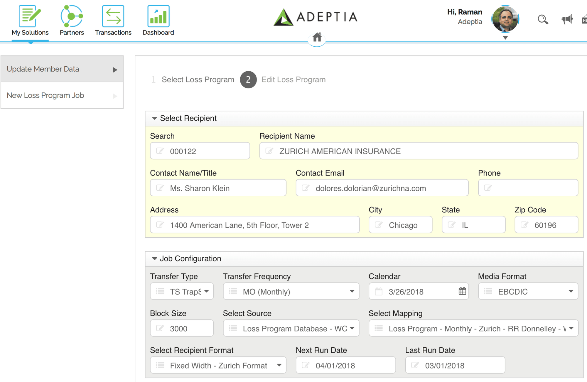
Task: Open the My Solutions icon
Action: click(30, 16)
